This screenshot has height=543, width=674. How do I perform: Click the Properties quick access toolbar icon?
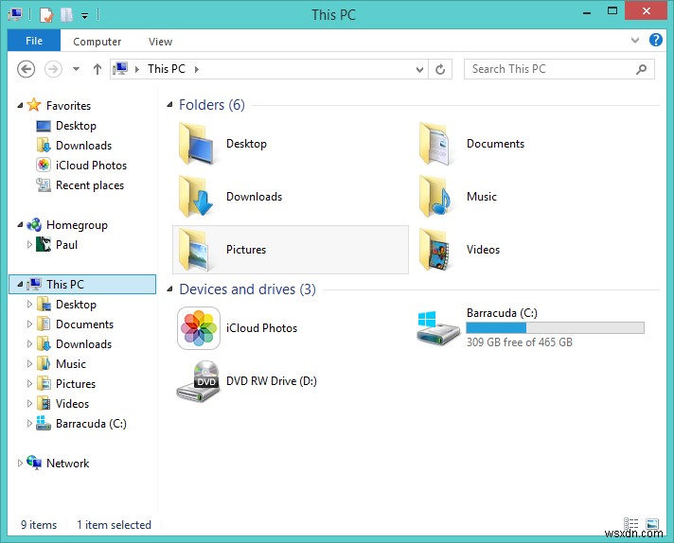tap(46, 15)
